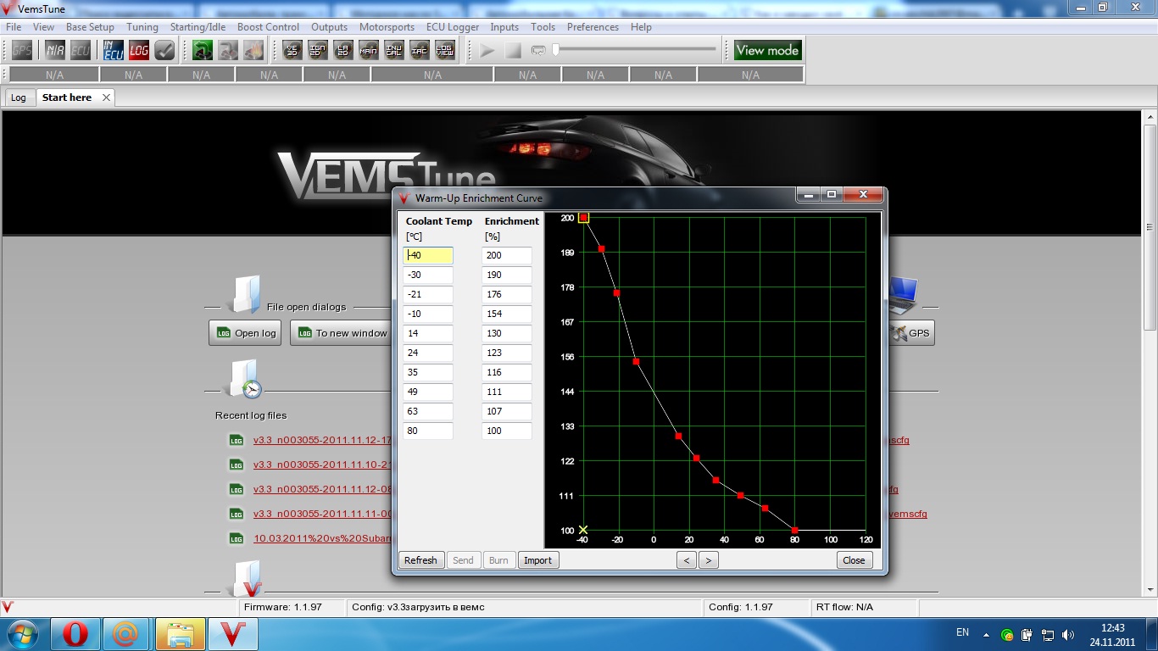
Task: Click Refresh in Warm-Up Enrichment dialog
Action: point(420,560)
